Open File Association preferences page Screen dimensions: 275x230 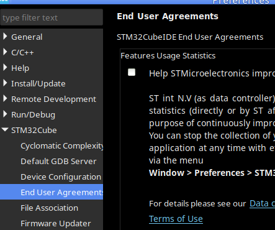click(49, 208)
